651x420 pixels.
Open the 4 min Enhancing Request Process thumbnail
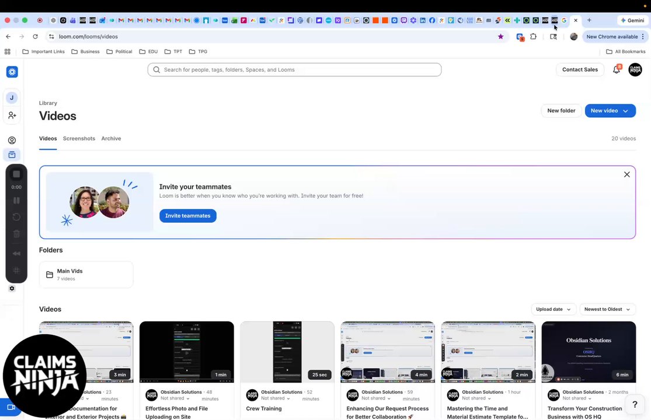coord(388,352)
